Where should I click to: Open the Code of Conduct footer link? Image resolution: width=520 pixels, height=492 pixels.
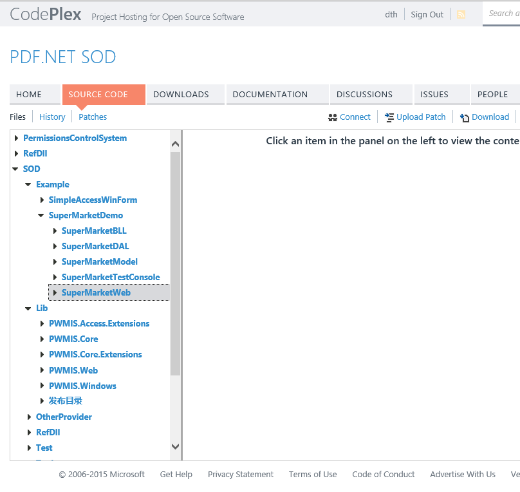384,475
